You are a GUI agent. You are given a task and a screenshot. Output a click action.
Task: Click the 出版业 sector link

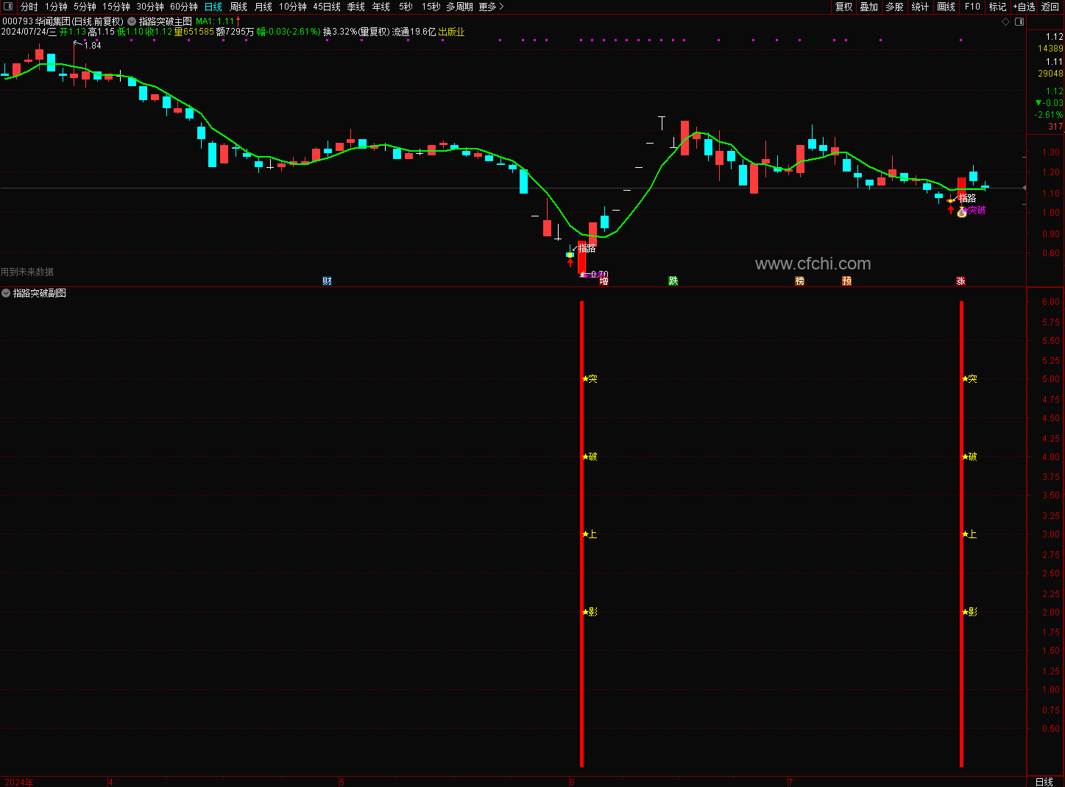point(451,32)
